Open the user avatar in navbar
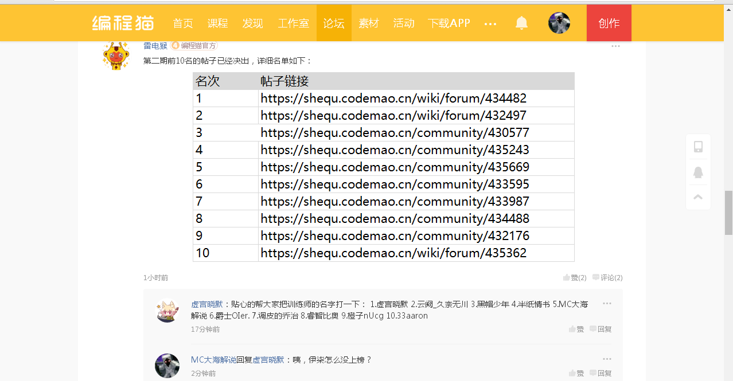This screenshot has height=381, width=733. coord(559,23)
